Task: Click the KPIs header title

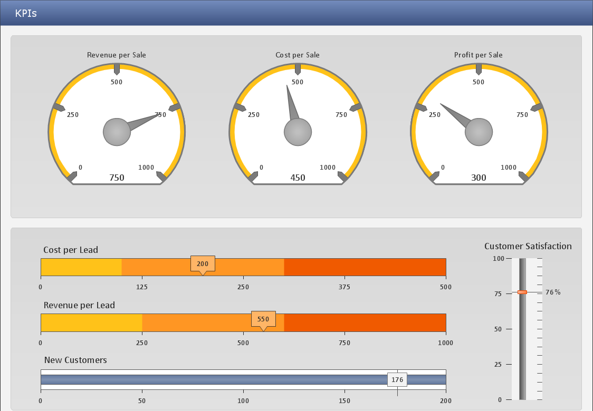Action: [26, 13]
